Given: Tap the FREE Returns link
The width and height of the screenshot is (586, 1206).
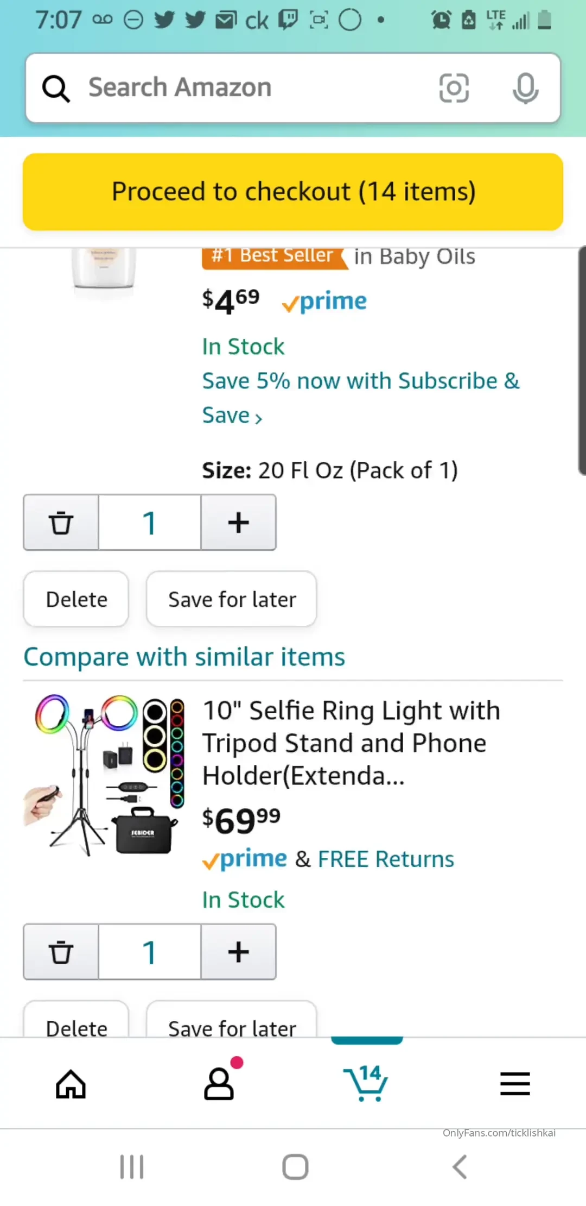Looking at the screenshot, I should [x=386, y=859].
